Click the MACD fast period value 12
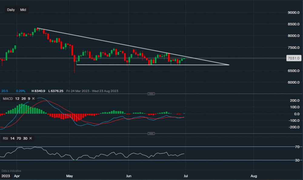Screen dimensions: 303x180 [17, 99]
